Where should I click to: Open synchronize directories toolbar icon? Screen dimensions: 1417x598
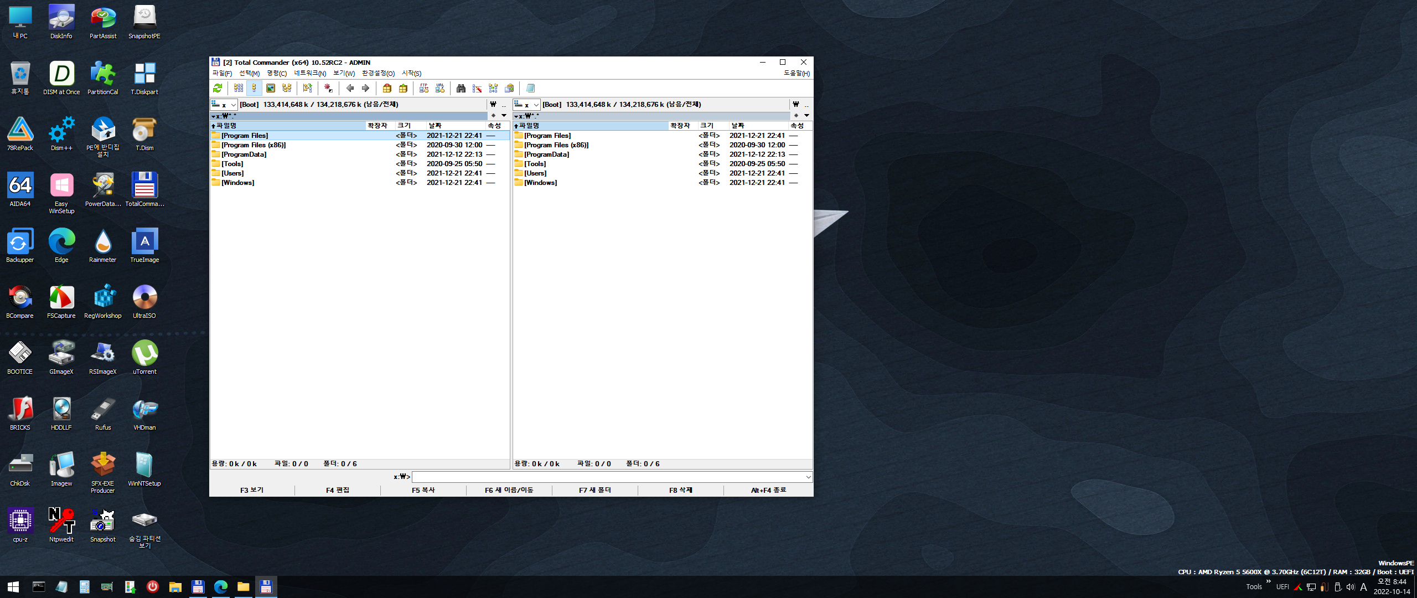pos(493,88)
